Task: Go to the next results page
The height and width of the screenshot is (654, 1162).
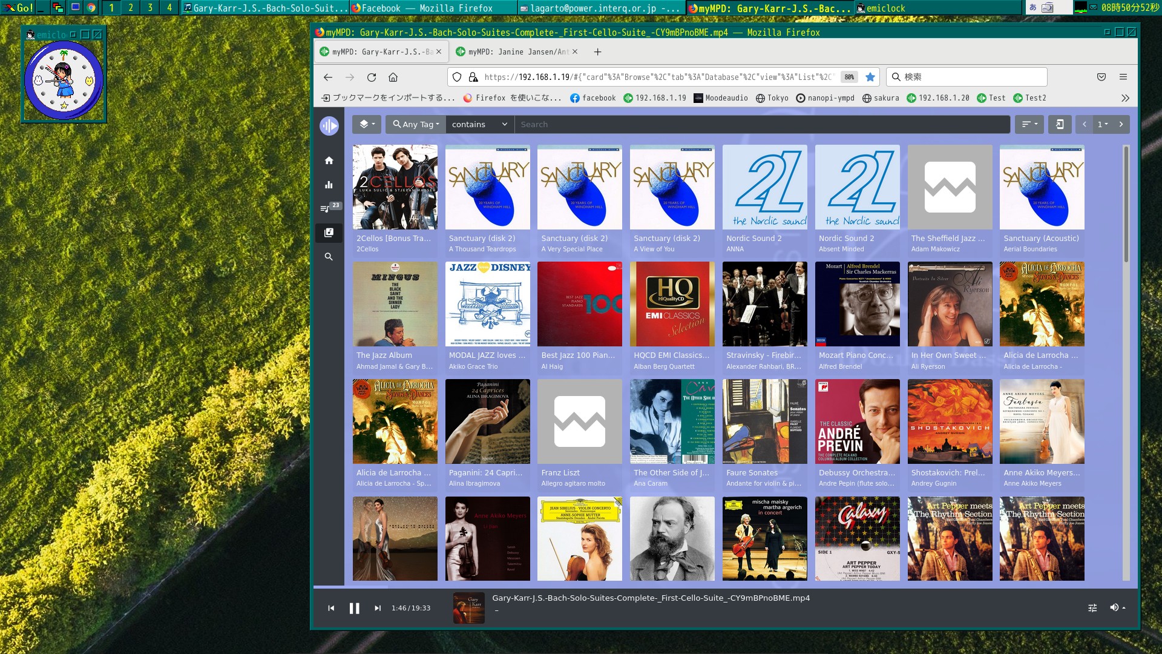Action: (1121, 124)
